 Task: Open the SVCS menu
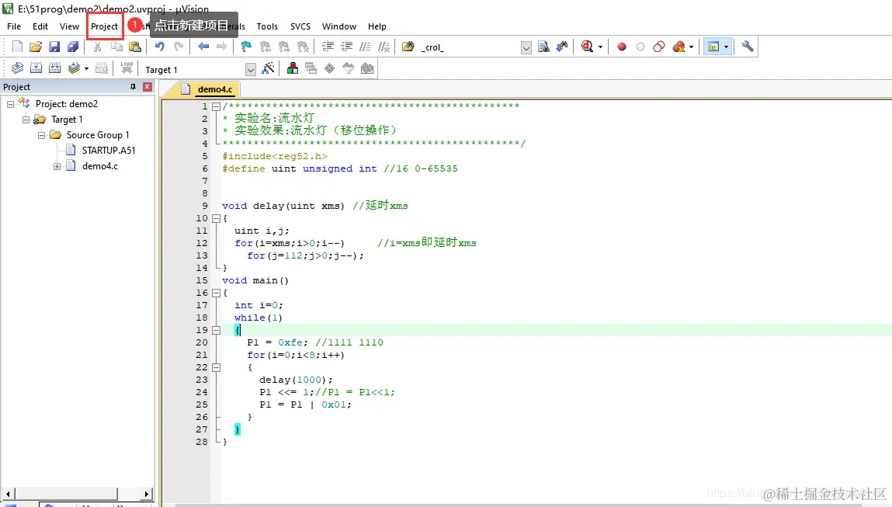pyautogui.click(x=300, y=26)
